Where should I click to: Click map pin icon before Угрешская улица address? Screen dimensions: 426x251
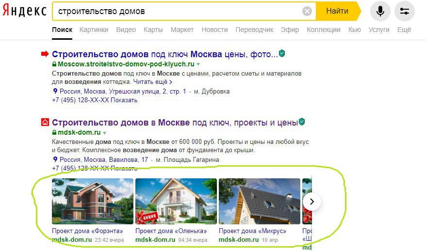tap(55, 91)
